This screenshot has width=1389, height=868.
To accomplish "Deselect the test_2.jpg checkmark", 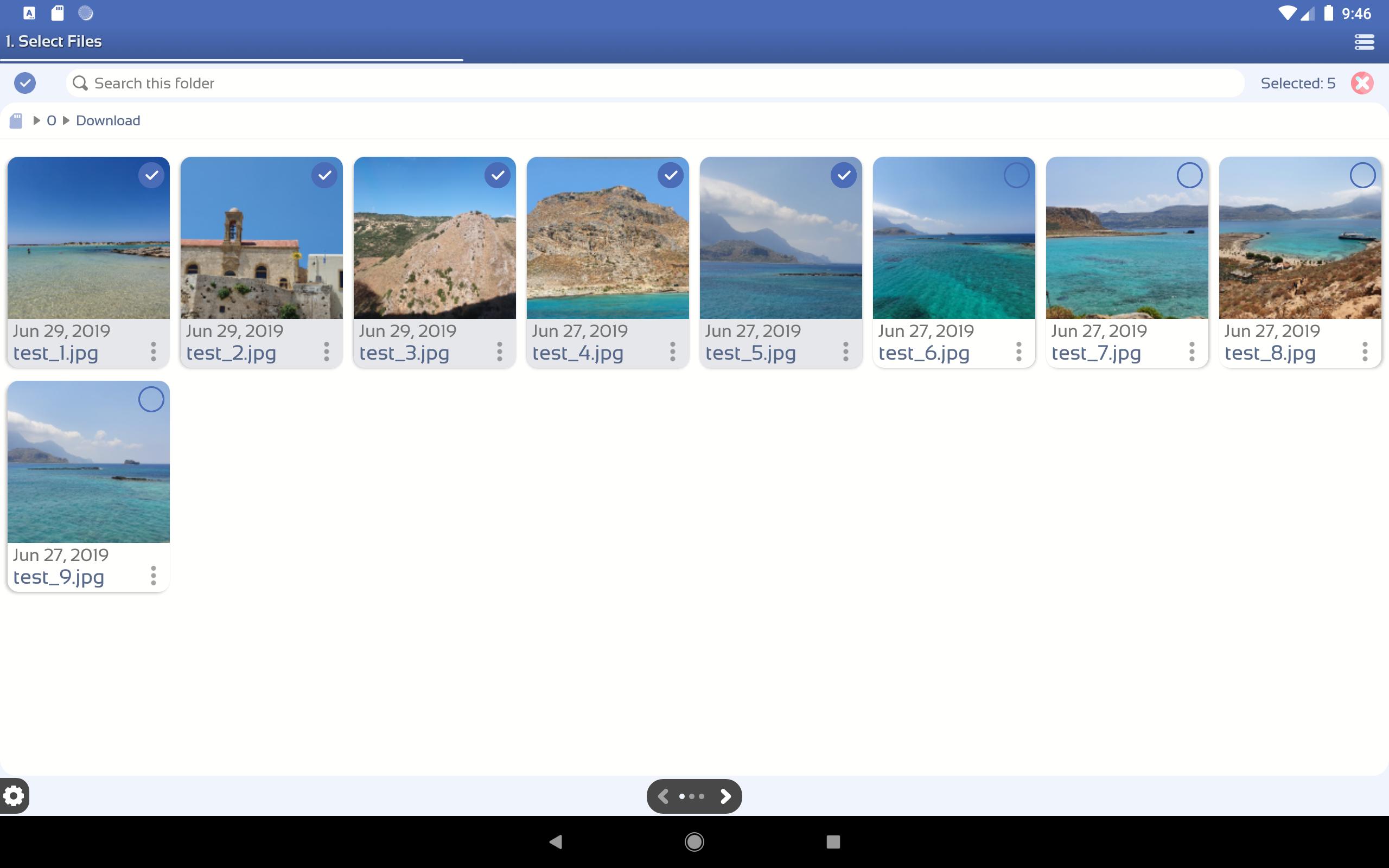I will pyautogui.click(x=324, y=175).
